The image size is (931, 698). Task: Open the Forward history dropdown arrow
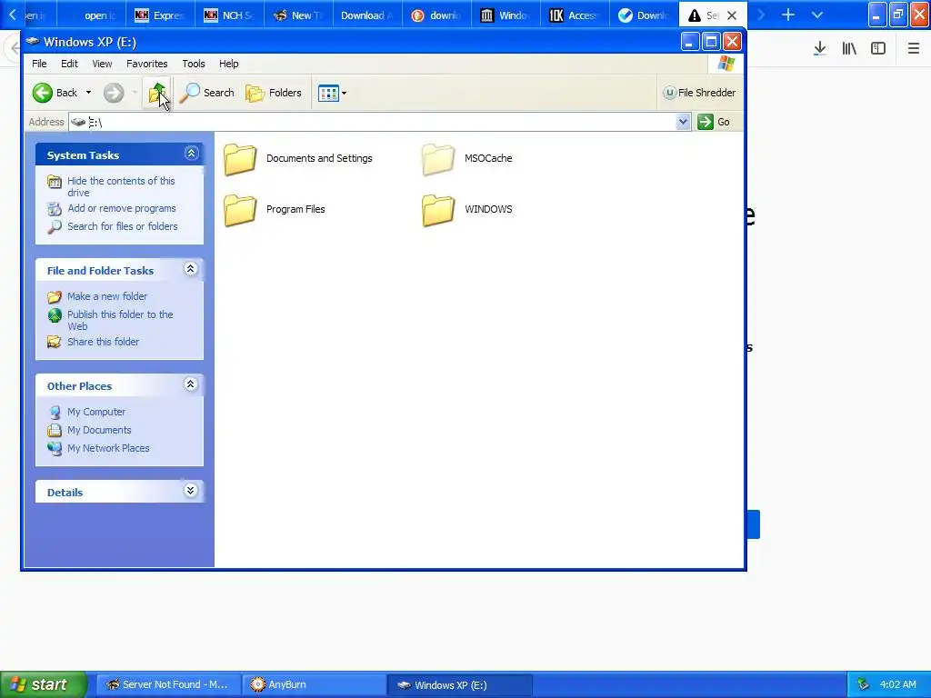coord(135,93)
